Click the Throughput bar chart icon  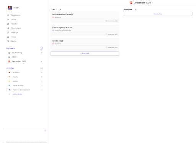click(x=8, y=28)
